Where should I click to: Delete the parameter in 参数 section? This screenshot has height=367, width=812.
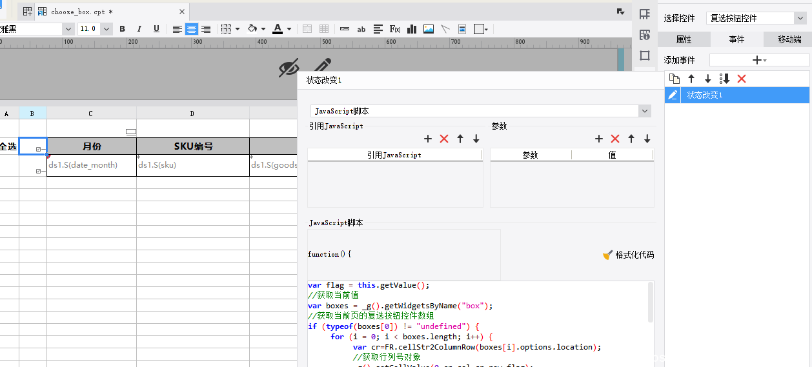pos(615,139)
